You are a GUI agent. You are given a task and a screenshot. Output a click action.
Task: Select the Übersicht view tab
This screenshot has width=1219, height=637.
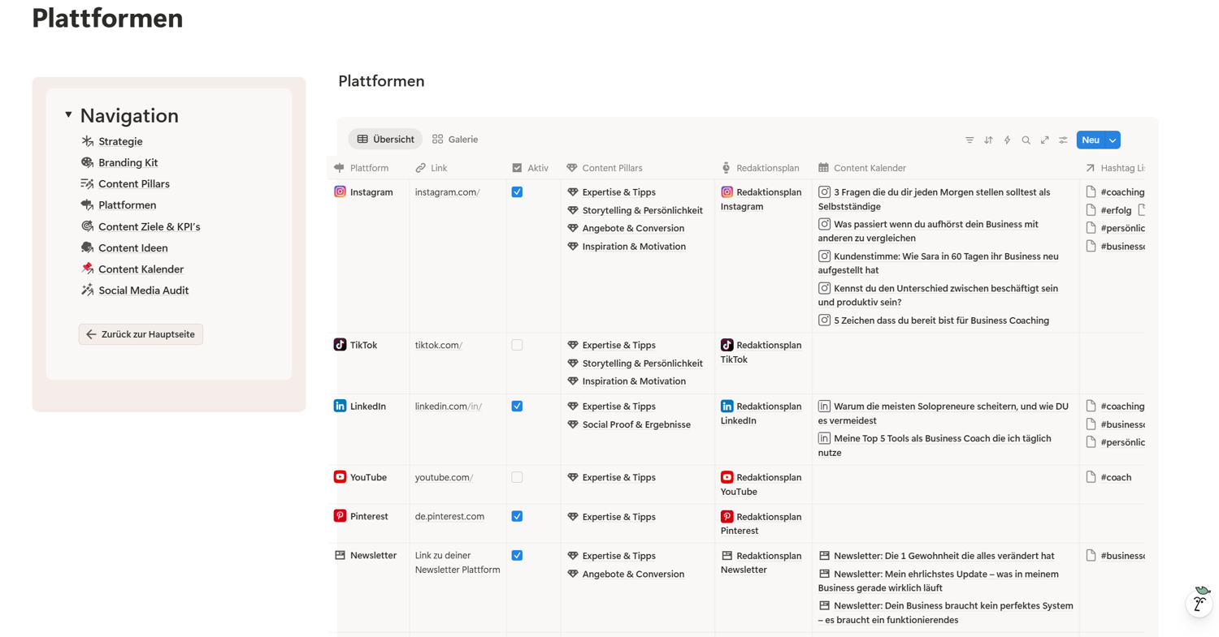[x=385, y=140]
